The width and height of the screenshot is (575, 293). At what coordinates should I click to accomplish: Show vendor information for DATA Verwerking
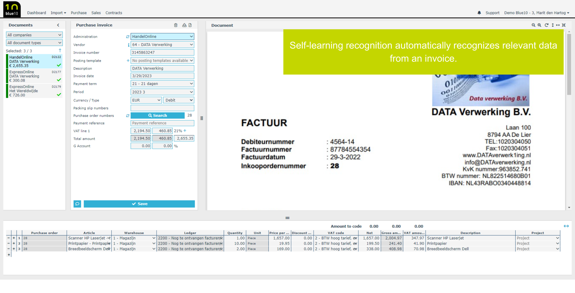129,45
